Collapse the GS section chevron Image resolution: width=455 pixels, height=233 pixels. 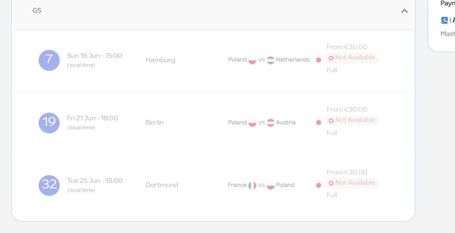point(404,11)
